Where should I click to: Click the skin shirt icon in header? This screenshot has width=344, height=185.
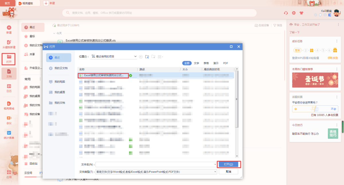pos(301,13)
